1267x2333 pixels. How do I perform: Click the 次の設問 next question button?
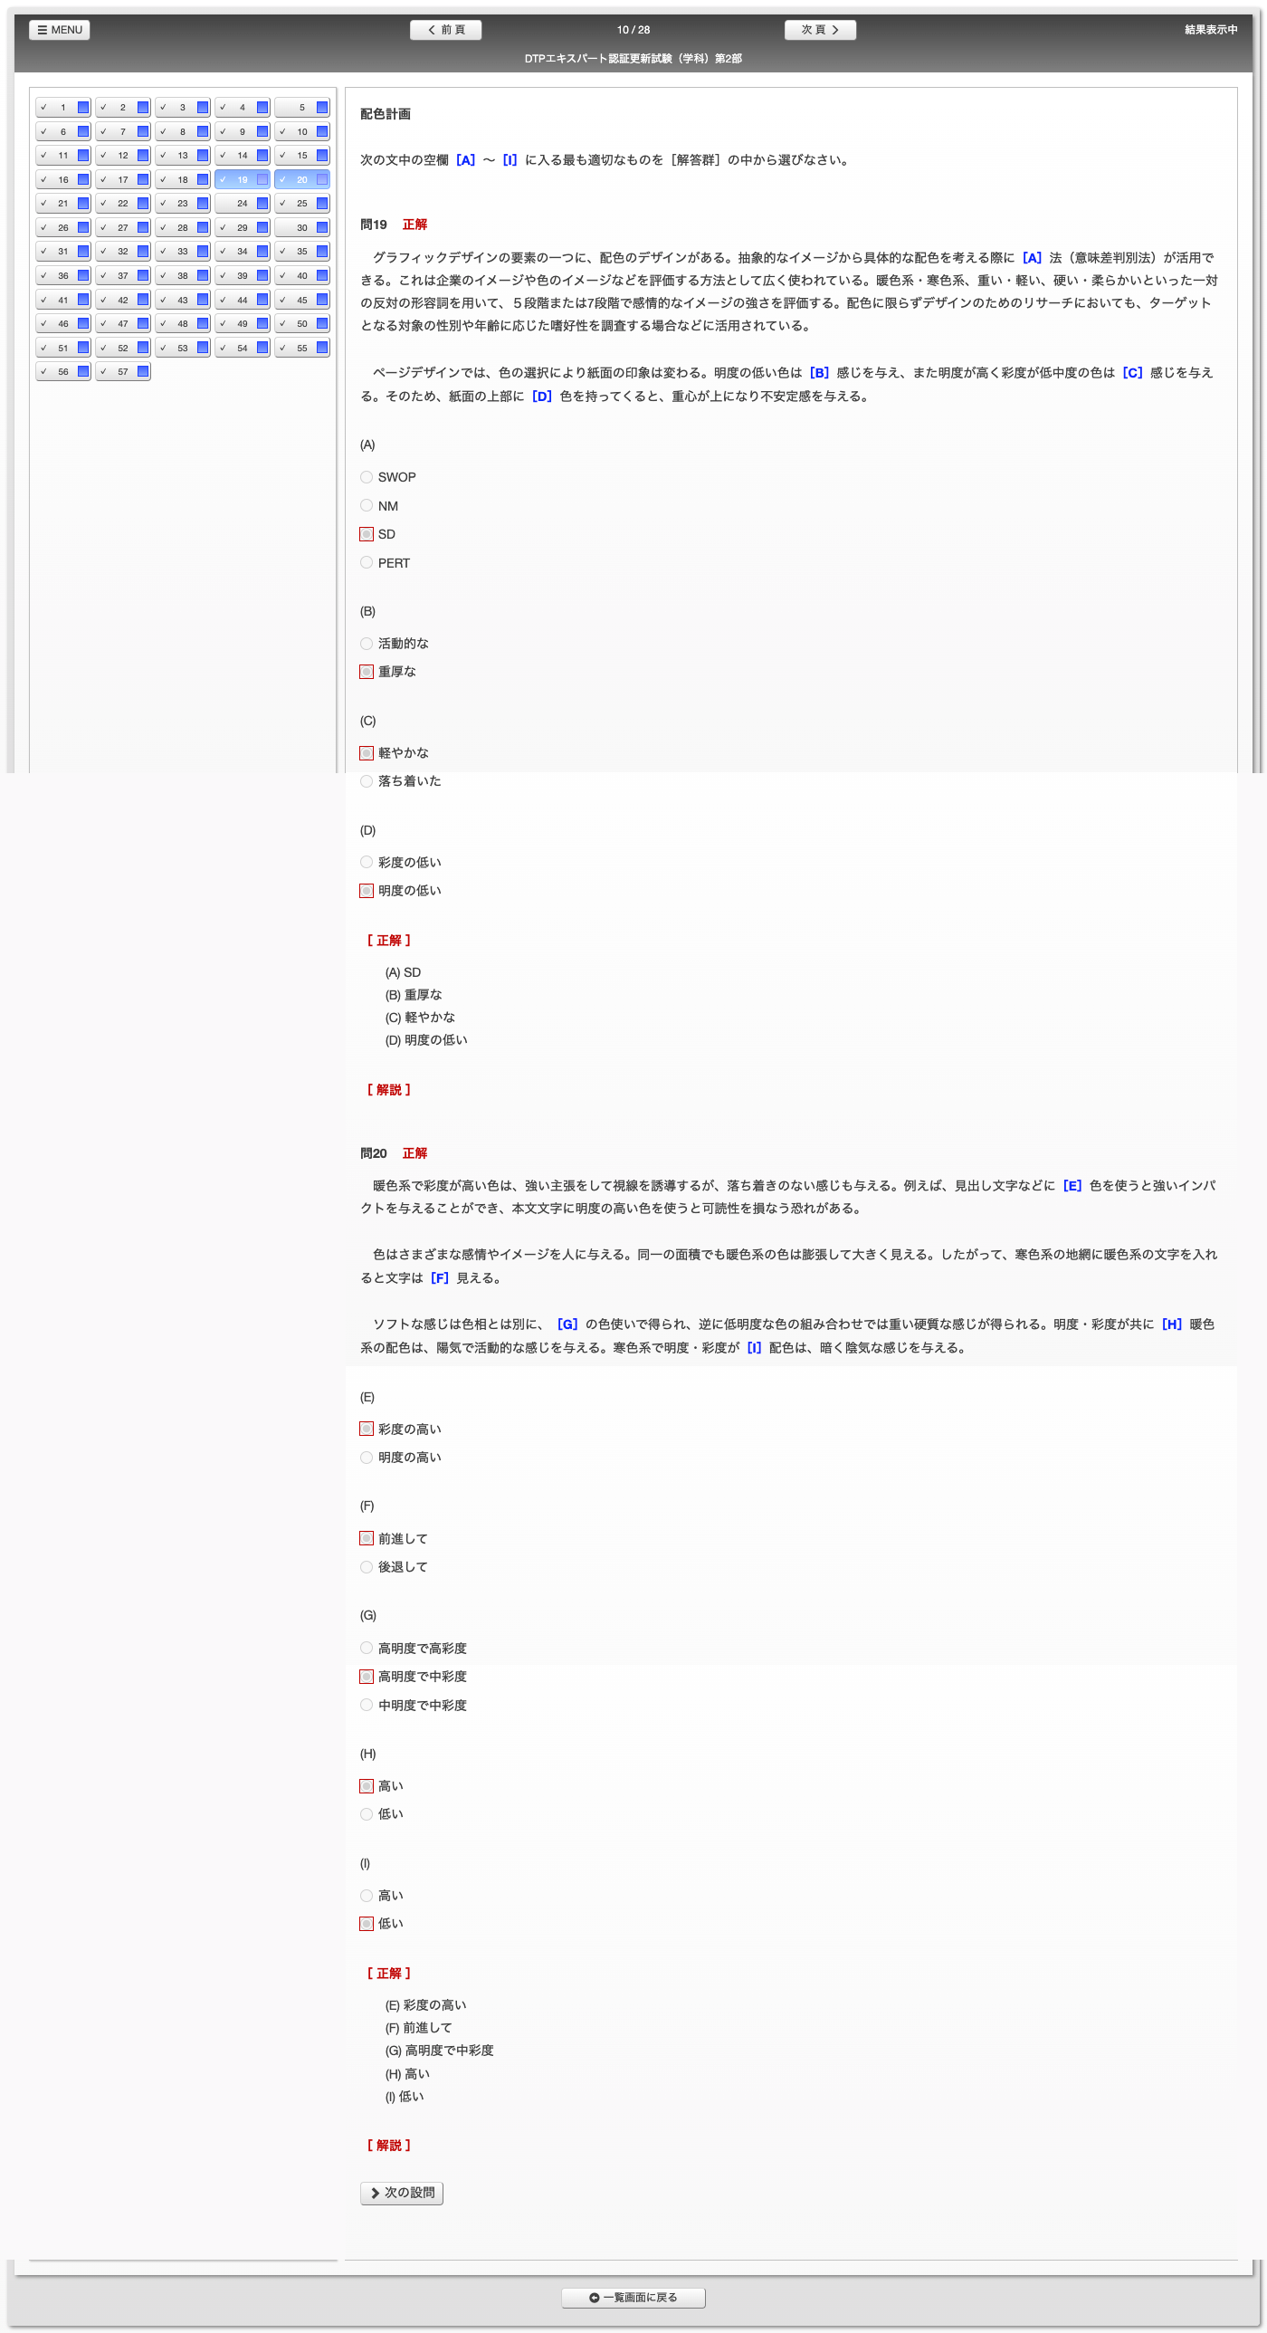(x=401, y=2193)
